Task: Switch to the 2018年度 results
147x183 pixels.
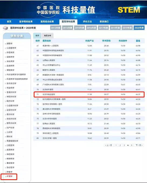Action: tap(115, 28)
